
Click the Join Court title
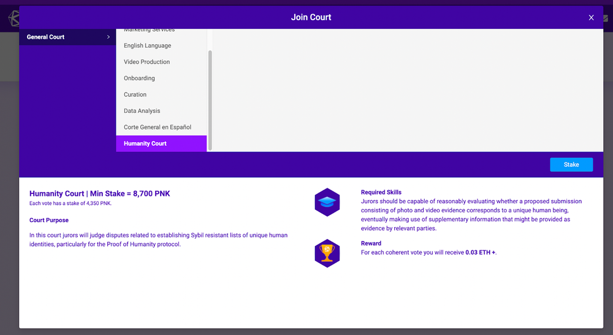pos(311,17)
